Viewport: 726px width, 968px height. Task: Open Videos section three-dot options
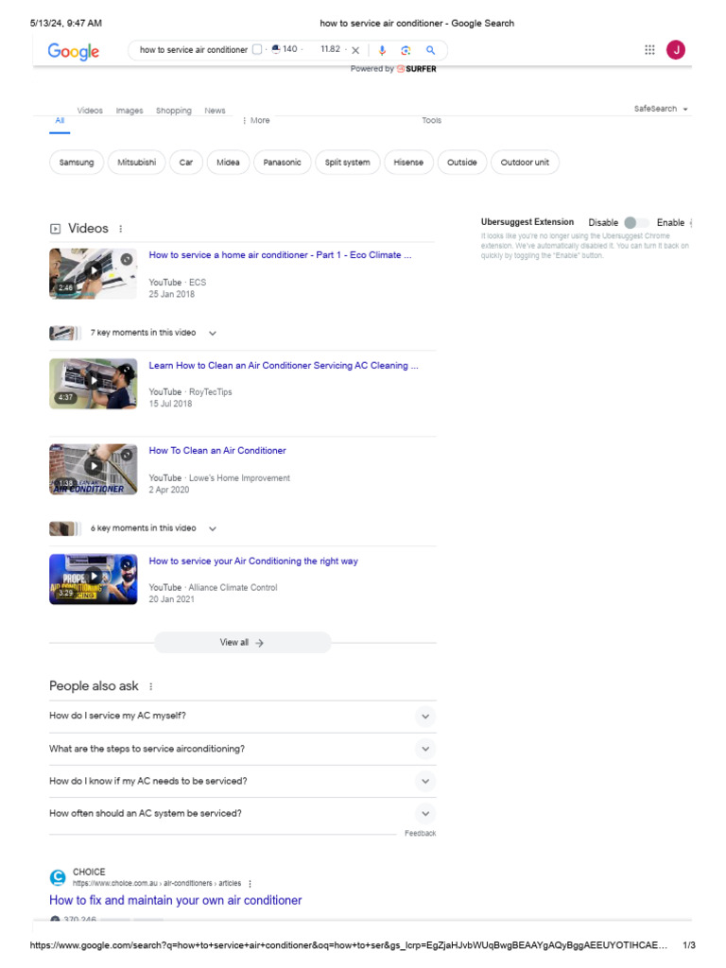[120, 229]
